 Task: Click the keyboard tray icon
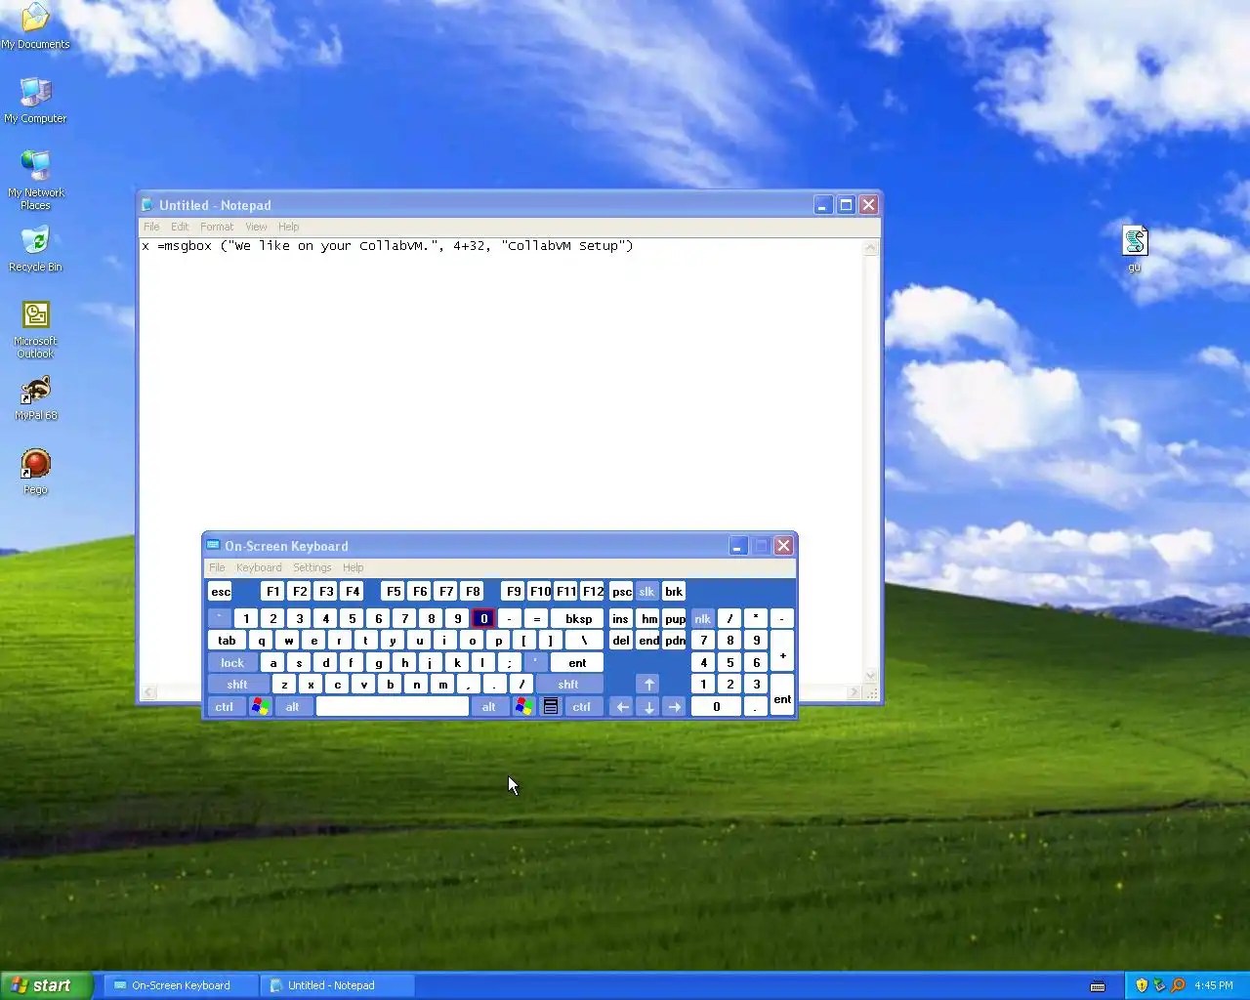pos(1098,985)
